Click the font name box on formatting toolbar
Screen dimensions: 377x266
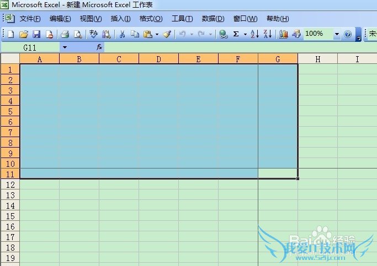(x=373, y=34)
